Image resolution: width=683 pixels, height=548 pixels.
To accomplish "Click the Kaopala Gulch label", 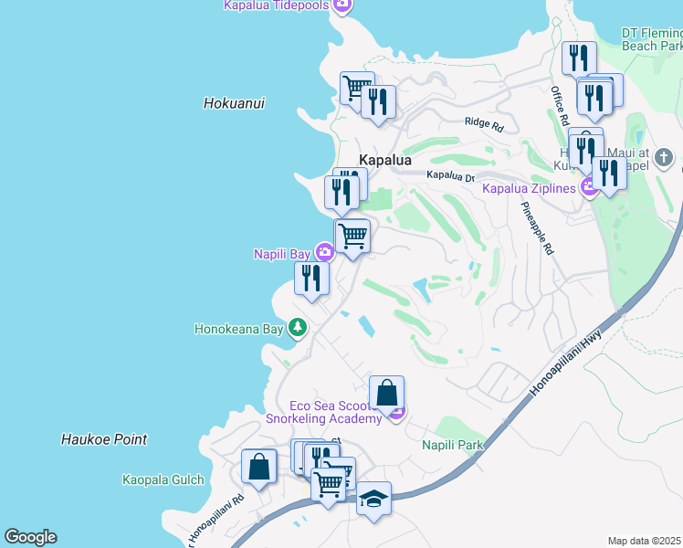I will pos(163,479).
